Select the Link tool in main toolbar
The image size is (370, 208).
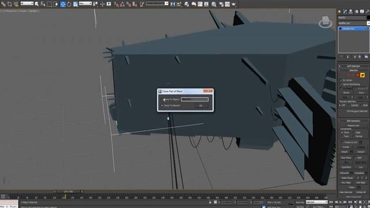(3, 4)
